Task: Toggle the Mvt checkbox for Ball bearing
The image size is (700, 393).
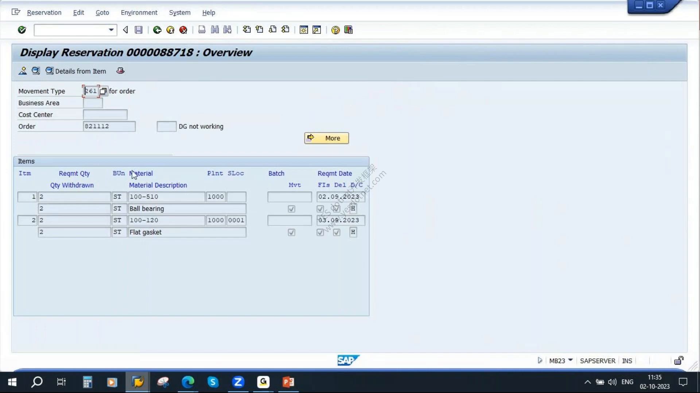Action: [291, 209]
